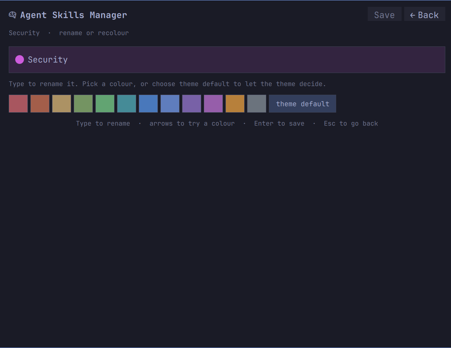Click the Agent Skills Manager title
Viewport: 451px width, 348px height.
(x=74, y=15)
